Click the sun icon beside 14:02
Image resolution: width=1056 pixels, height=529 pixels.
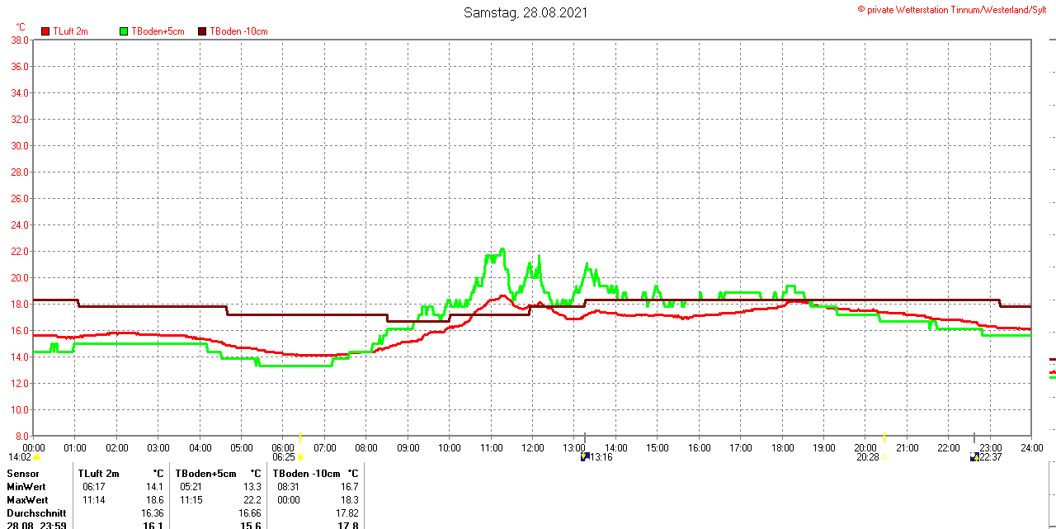36,457
